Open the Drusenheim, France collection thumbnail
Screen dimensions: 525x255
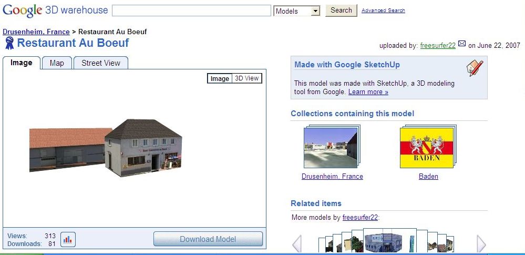[331, 148]
